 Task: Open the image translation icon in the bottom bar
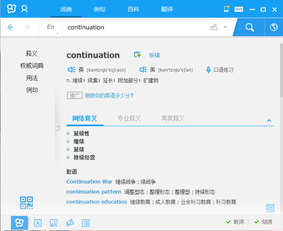coord(54,223)
